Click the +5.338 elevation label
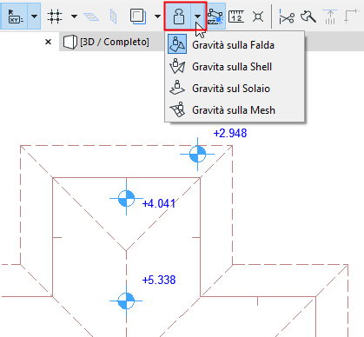The height and width of the screenshot is (337, 364). point(159,280)
